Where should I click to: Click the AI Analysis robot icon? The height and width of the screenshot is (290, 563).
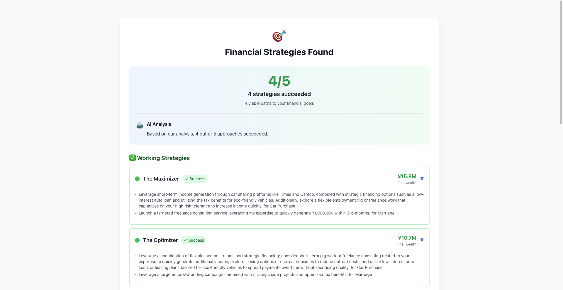coord(140,125)
